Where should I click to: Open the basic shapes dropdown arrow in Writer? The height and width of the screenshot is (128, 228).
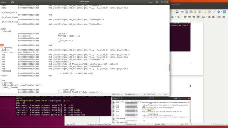(x=222, y=12)
